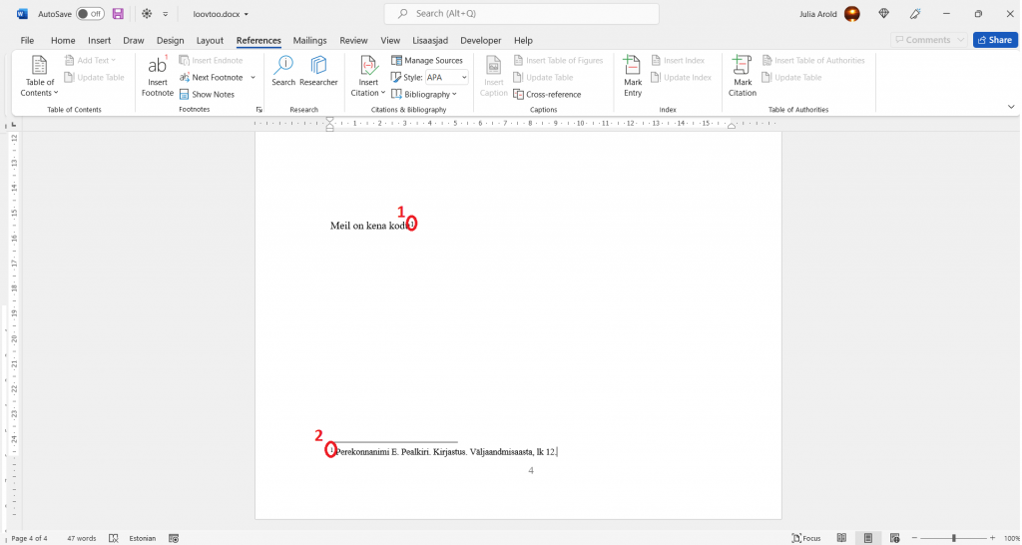
Task: Click the diamond premium icon
Action: coord(884,14)
